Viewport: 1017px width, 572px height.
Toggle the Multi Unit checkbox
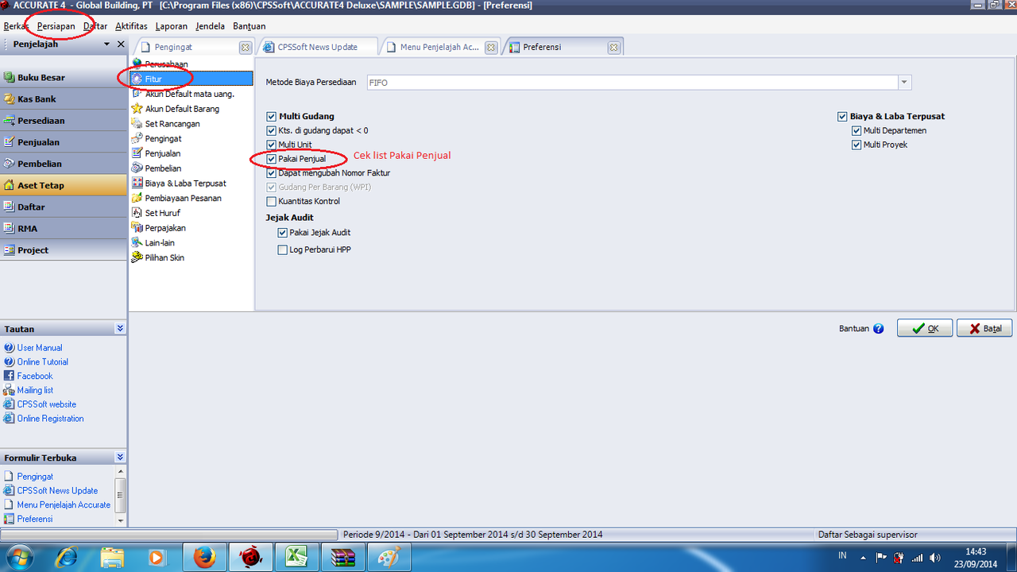coord(272,145)
